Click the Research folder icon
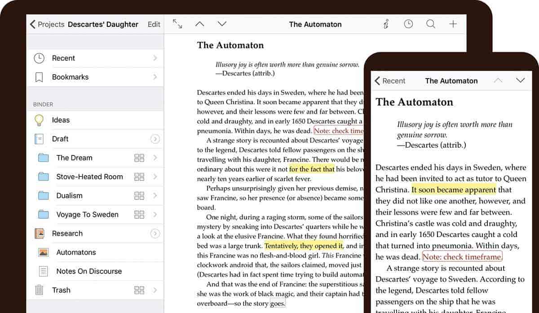Viewport: 539px width, 313px height. (x=40, y=233)
